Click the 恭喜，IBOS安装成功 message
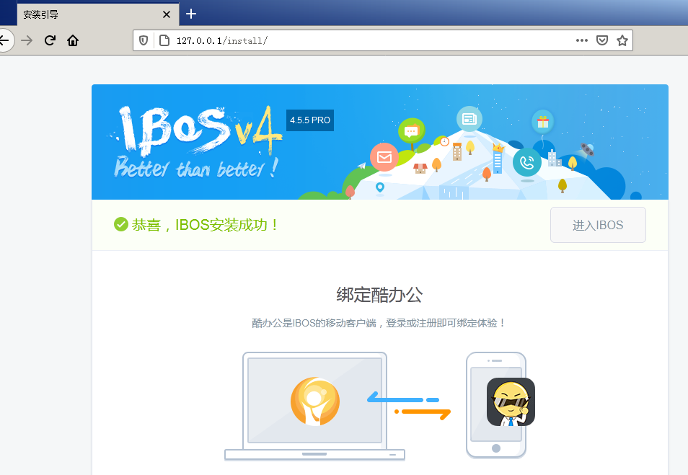Image resolution: width=688 pixels, height=475 pixels. coord(205,225)
